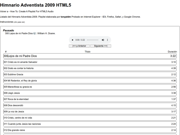Select hymn 305 Maravillosa su gracia es
Image resolution: width=180 pixels, height=135 pixels.
pos(90,87)
